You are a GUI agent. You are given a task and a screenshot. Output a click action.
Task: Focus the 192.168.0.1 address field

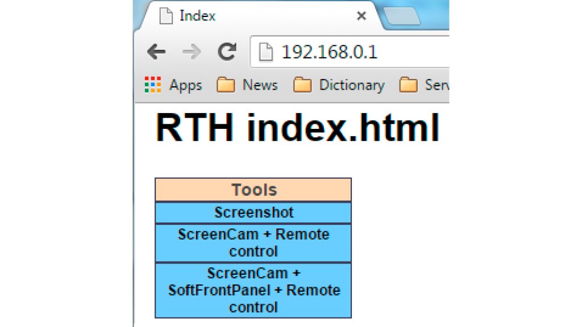(x=351, y=52)
